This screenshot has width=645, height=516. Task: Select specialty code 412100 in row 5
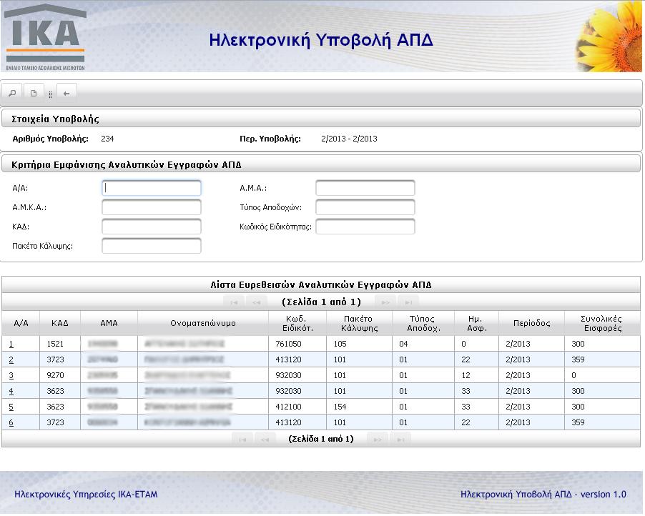[288, 407]
